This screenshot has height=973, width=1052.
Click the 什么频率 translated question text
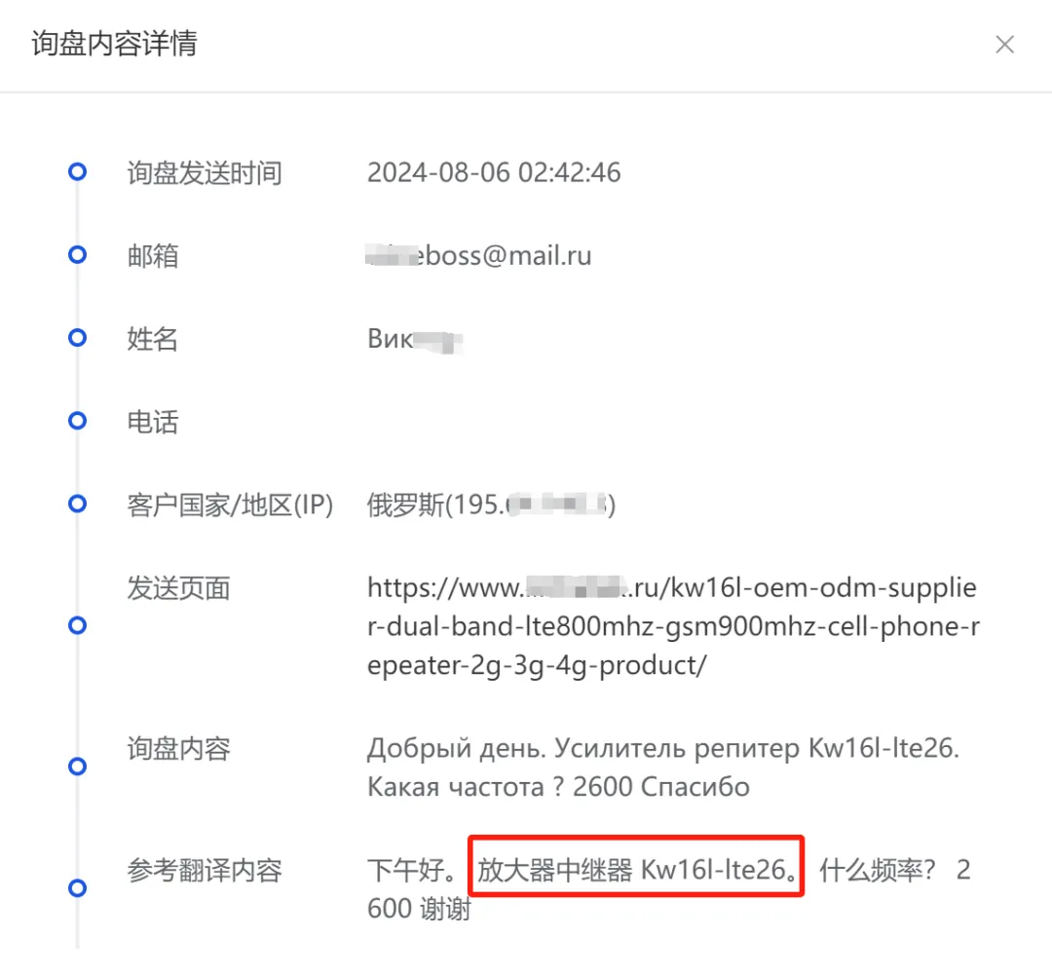click(x=877, y=871)
